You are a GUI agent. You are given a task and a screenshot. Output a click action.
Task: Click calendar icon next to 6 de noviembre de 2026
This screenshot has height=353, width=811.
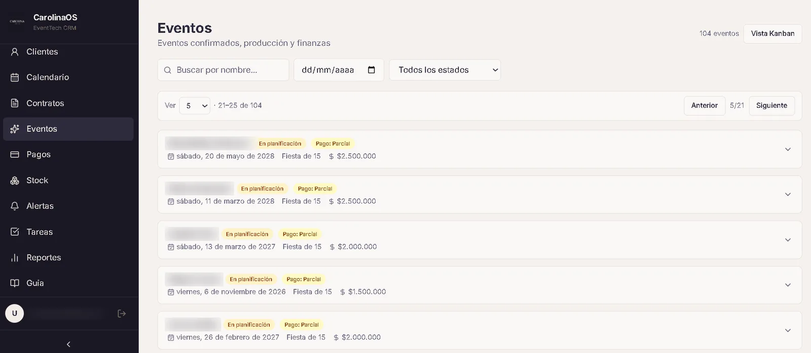tap(171, 292)
